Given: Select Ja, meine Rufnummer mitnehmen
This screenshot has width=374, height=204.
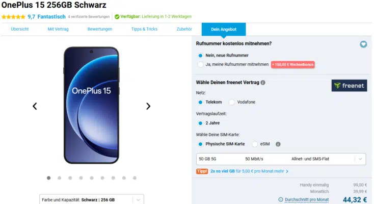Looking at the screenshot, I should coord(200,64).
